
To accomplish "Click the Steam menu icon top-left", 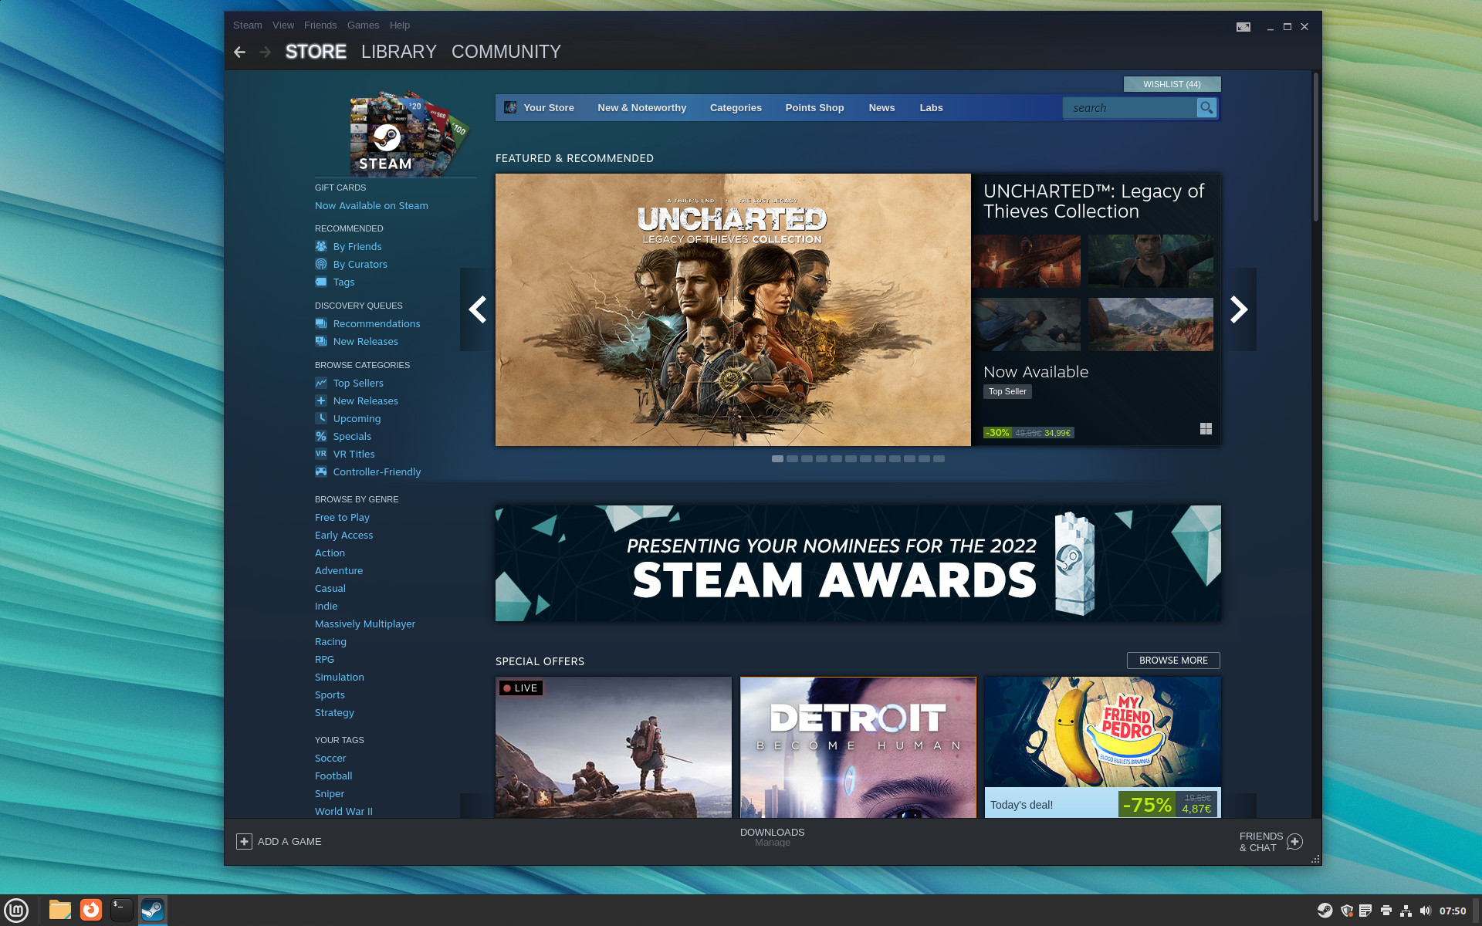I will [249, 25].
